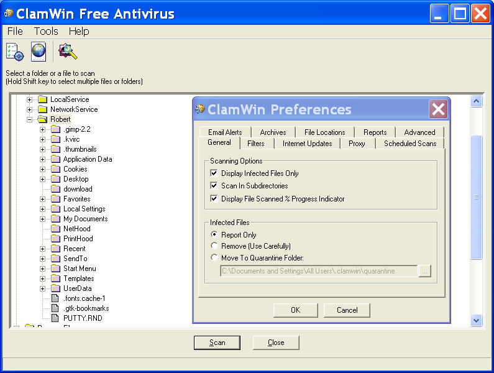Select the Recent folder label

point(75,249)
